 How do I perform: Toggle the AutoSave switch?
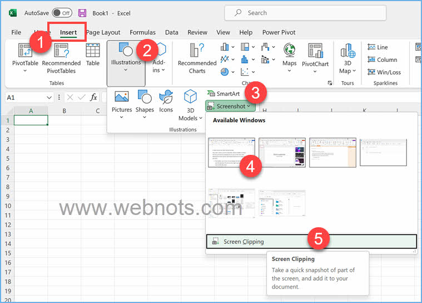62,13
